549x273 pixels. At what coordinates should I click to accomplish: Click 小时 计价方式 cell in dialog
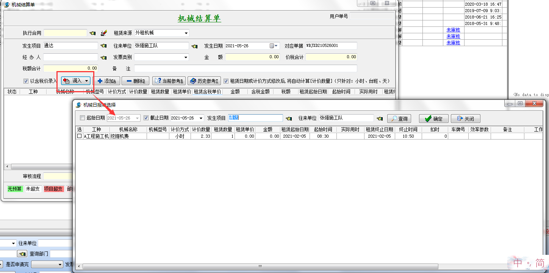click(x=180, y=136)
